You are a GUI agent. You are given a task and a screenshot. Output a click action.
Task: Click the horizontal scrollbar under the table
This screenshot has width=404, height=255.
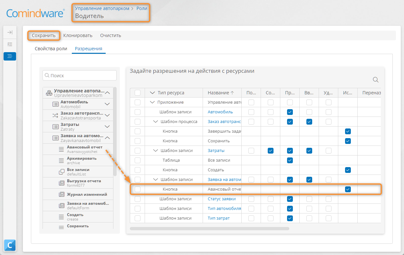(x=209, y=229)
